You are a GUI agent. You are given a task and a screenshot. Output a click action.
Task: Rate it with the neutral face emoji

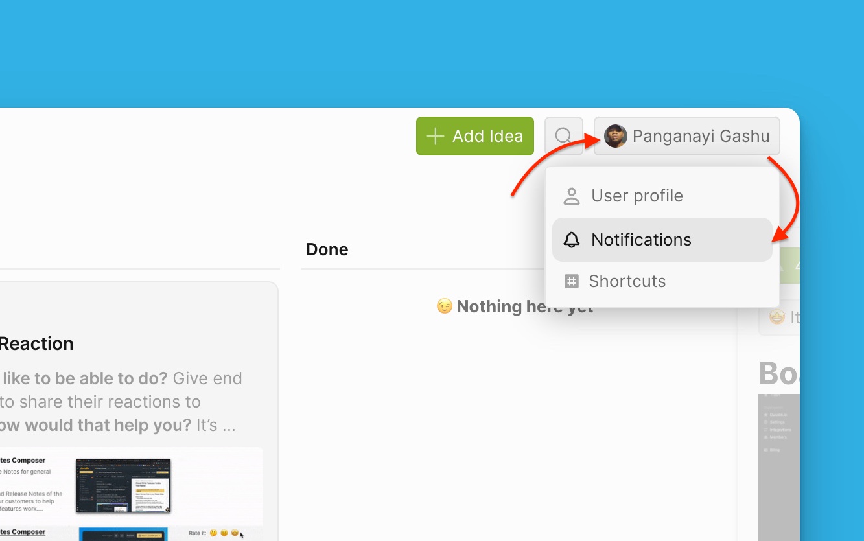(224, 533)
